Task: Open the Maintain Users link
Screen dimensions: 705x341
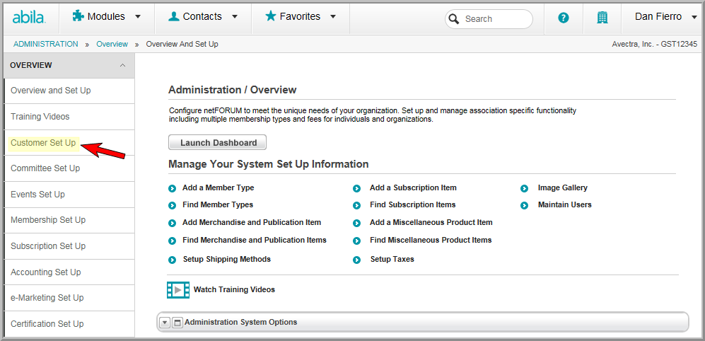Action: [565, 204]
